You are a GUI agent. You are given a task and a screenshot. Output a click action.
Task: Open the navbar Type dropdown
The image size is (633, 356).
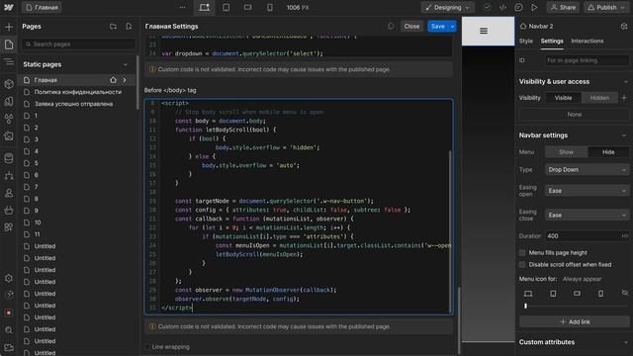tap(587, 170)
